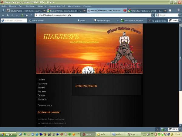The height and width of the screenshot is (137, 182).
Task: Open the Закладки menu
Action: point(30,6)
